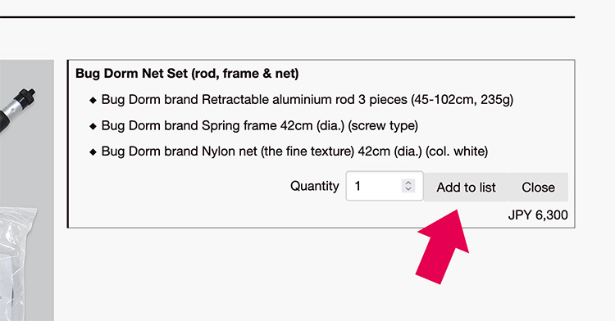This screenshot has height=321, width=615.
Task: Increase quantity with the up stepper arrow
Action: click(x=408, y=183)
